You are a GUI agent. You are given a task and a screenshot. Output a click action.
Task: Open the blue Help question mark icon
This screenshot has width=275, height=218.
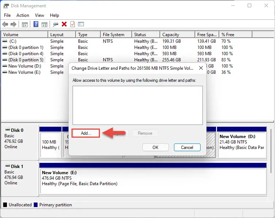(36, 24)
